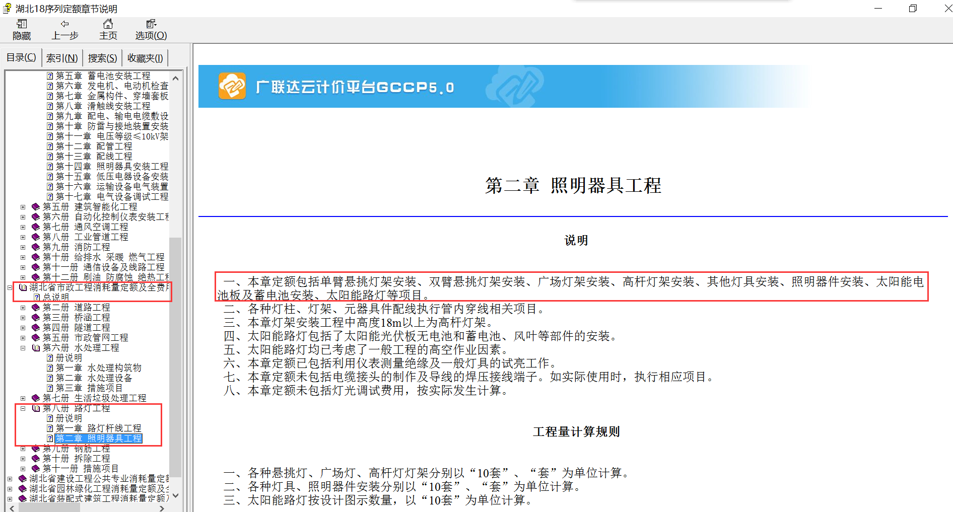
Task: Open the 选项(O) options menu
Action: coord(151,30)
